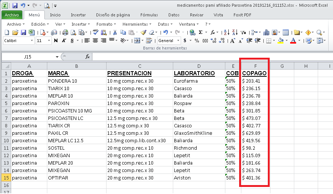Expand the borders dropdown arrow
333x194 pixels.
tap(274, 41)
